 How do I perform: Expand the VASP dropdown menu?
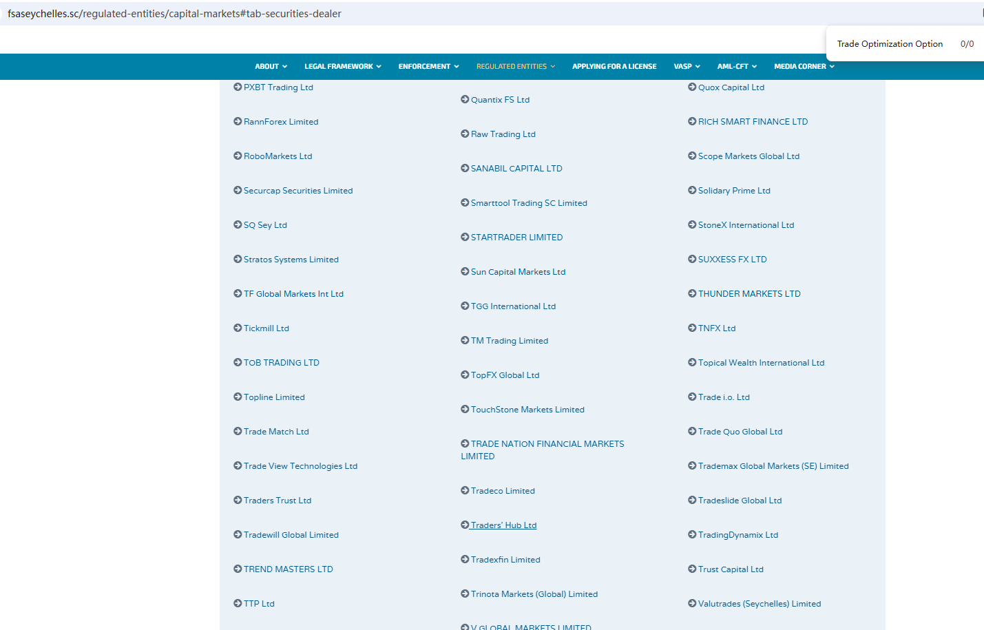click(x=687, y=67)
